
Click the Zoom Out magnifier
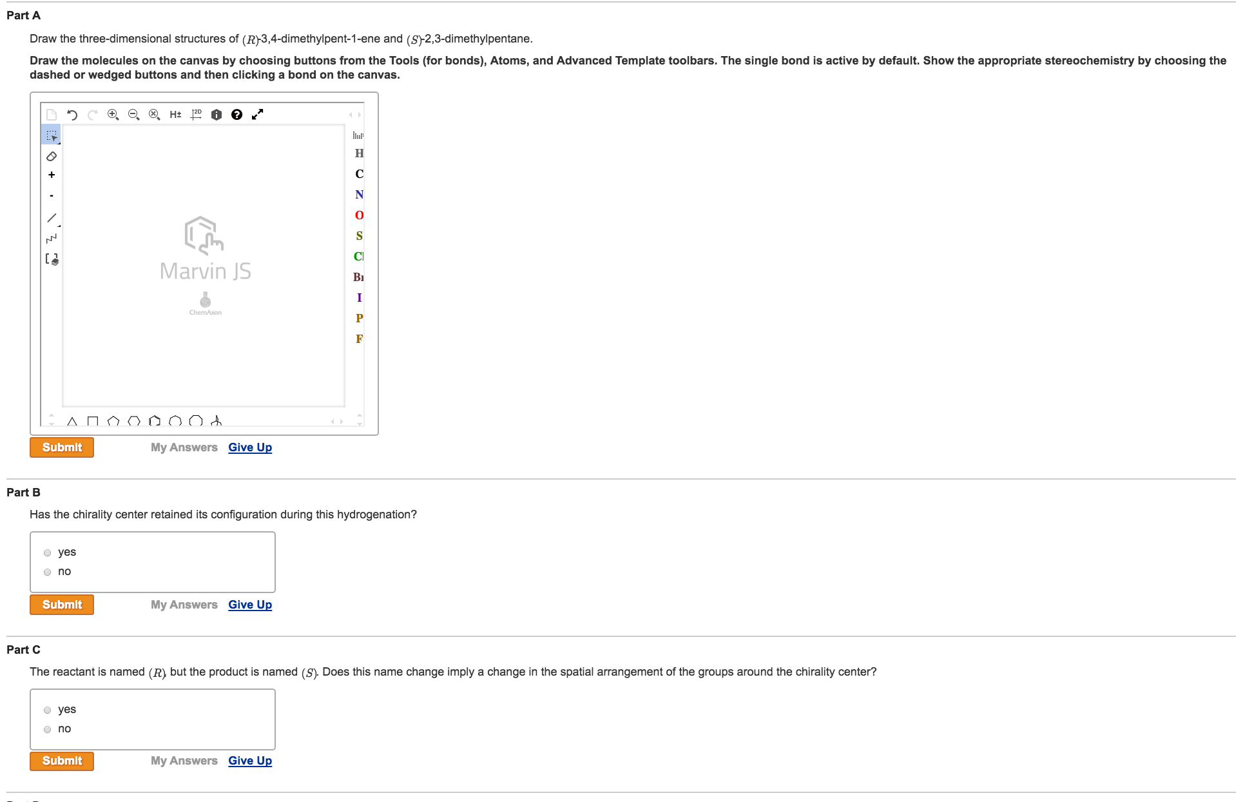133,115
